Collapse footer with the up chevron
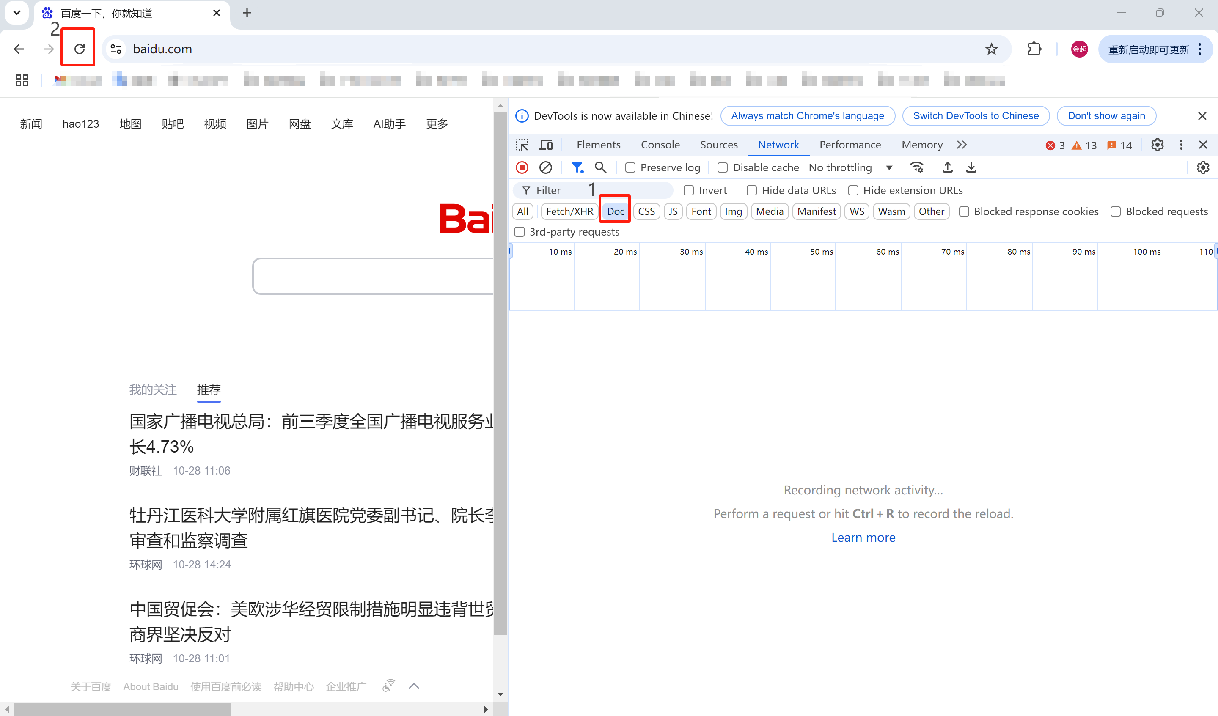The image size is (1218, 716). pyautogui.click(x=414, y=686)
